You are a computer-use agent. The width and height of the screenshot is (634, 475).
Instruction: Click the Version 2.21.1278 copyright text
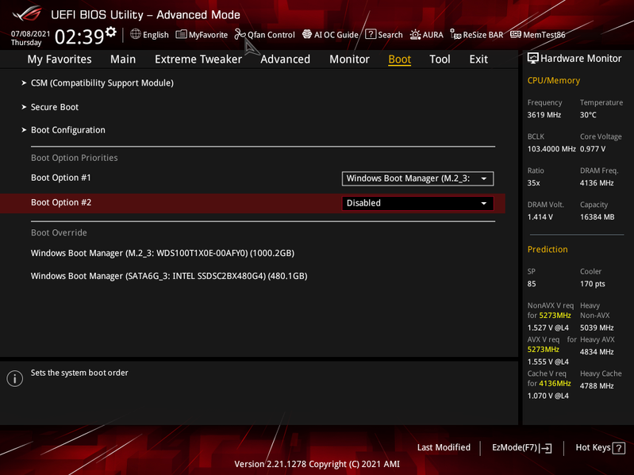317,464
